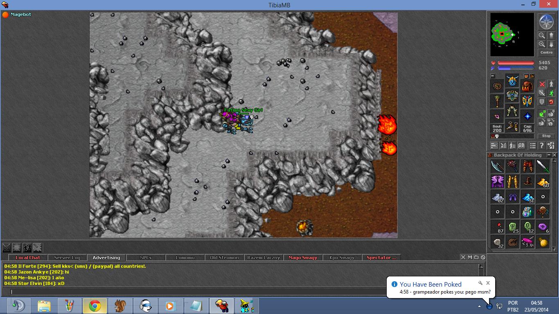Screen dimensions: 559x314
Task: Select the green dove PvP mode
Action: [542, 114]
